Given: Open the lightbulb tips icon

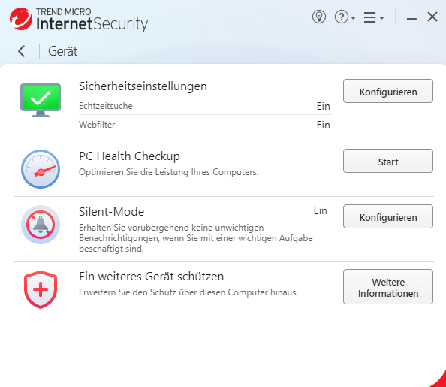Looking at the screenshot, I should tap(319, 17).
